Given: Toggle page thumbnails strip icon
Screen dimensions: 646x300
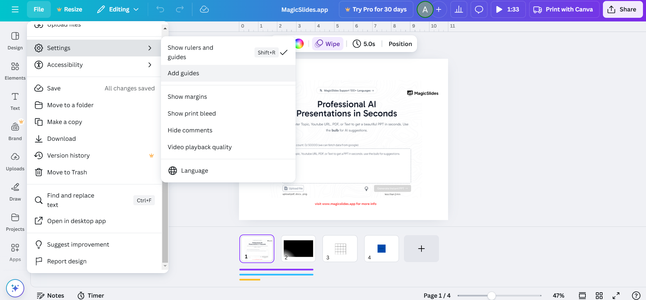Looking at the screenshot, I should [582, 296].
